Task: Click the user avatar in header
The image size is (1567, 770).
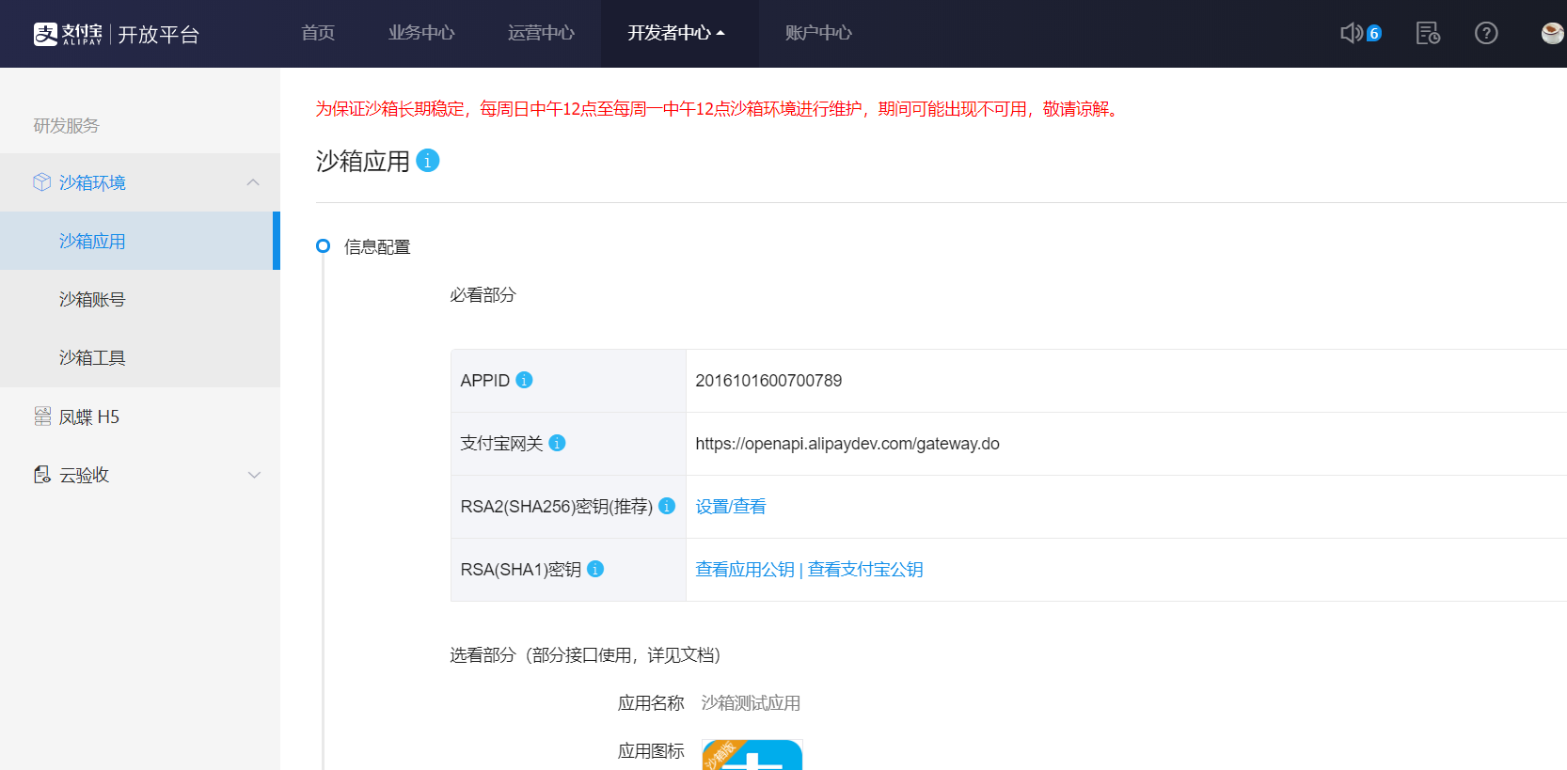Action: [x=1553, y=33]
